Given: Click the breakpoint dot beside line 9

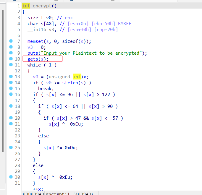Looking at the screenshot, I should pyautogui.click(x=11, y=53).
